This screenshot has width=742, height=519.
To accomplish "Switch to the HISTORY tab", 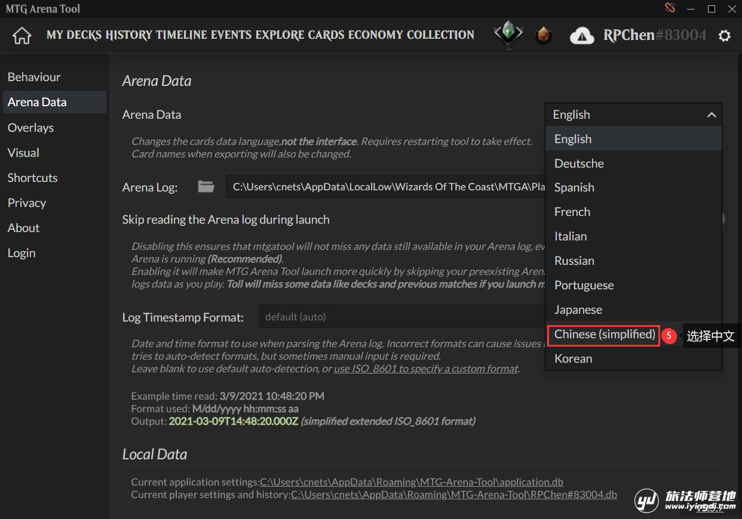I will (128, 35).
